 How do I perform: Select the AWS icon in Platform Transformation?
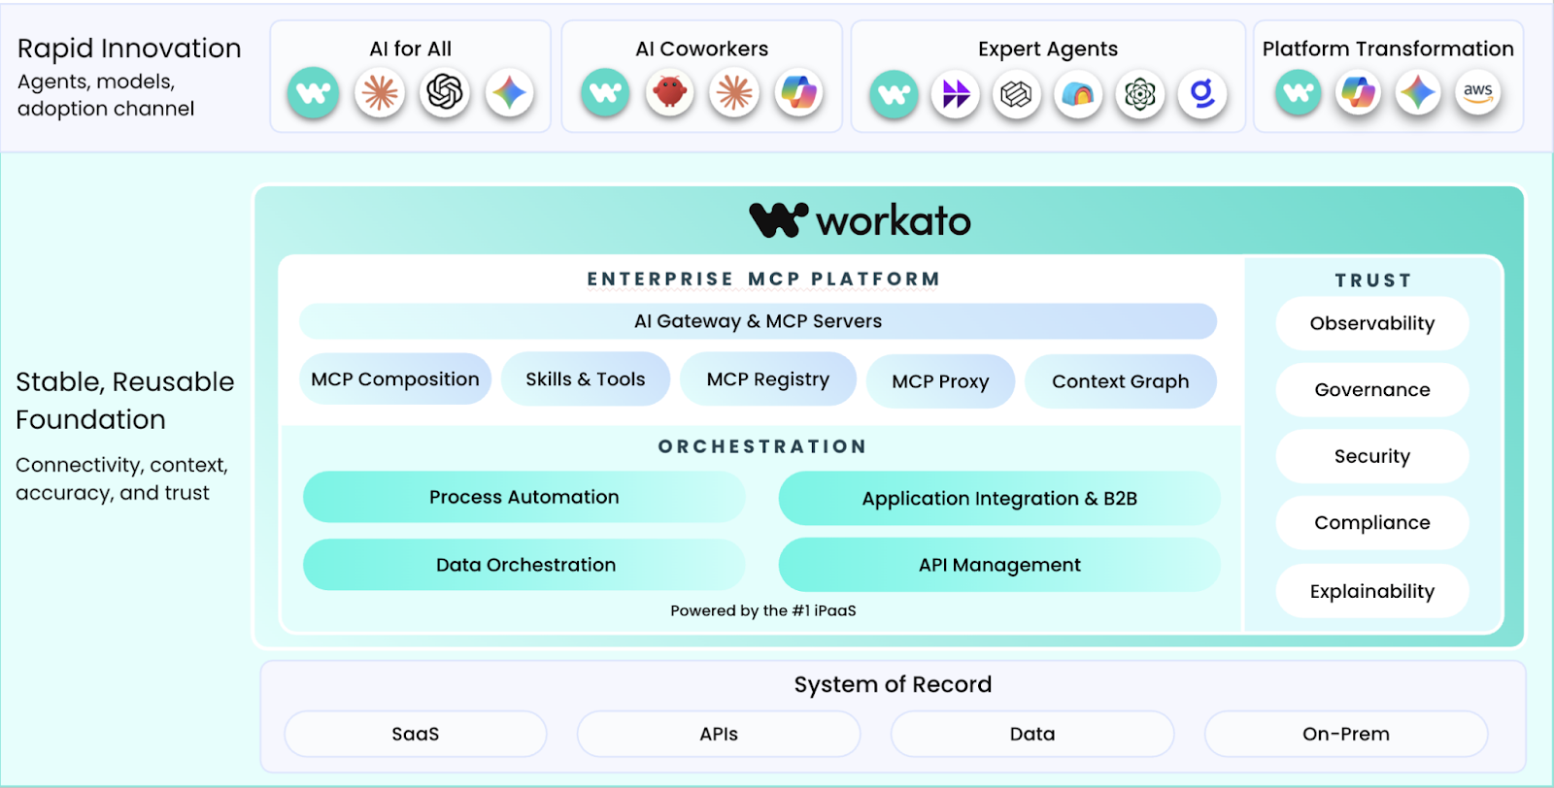click(x=1477, y=93)
